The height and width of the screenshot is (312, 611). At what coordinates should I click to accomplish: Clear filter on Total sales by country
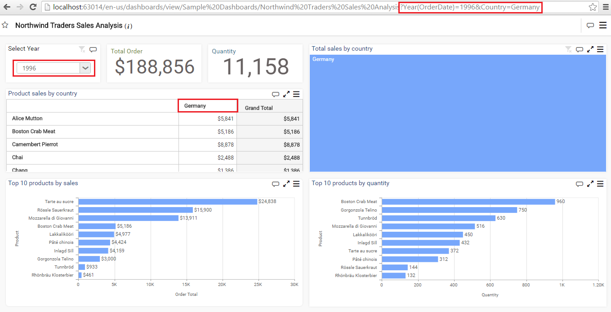pyautogui.click(x=569, y=49)
